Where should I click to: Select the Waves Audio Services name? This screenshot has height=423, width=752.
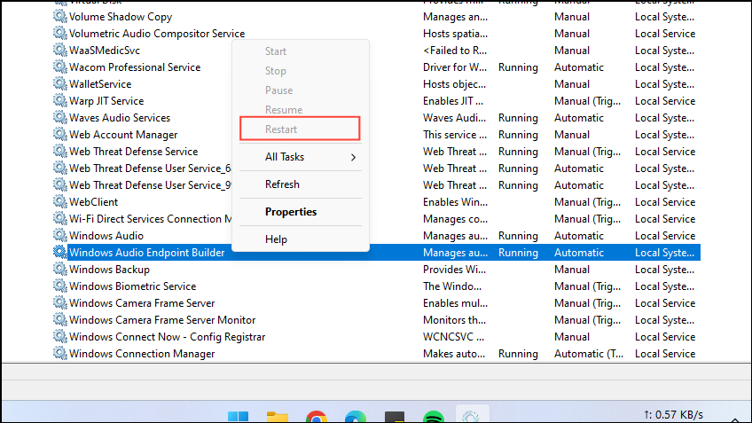tap(120, 117)
